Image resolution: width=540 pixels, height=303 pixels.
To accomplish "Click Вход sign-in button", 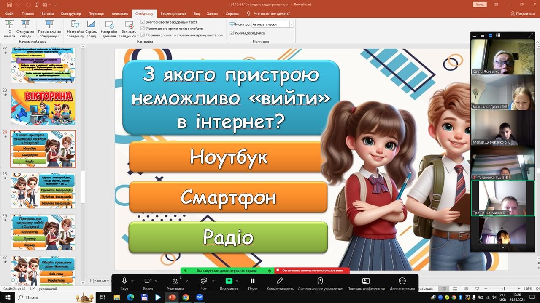I will pyautogui.click(x=480, y=4).
